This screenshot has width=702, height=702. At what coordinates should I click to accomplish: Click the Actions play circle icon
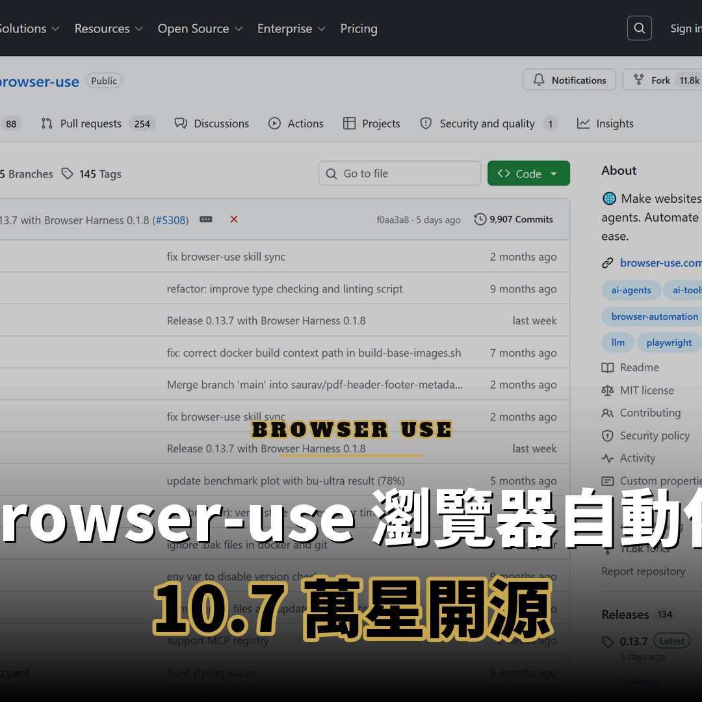[274, 123]
